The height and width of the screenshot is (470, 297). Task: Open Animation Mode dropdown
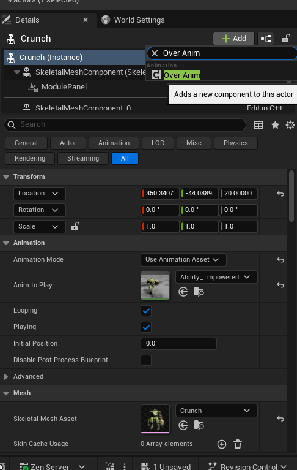(x=183, y=260)
